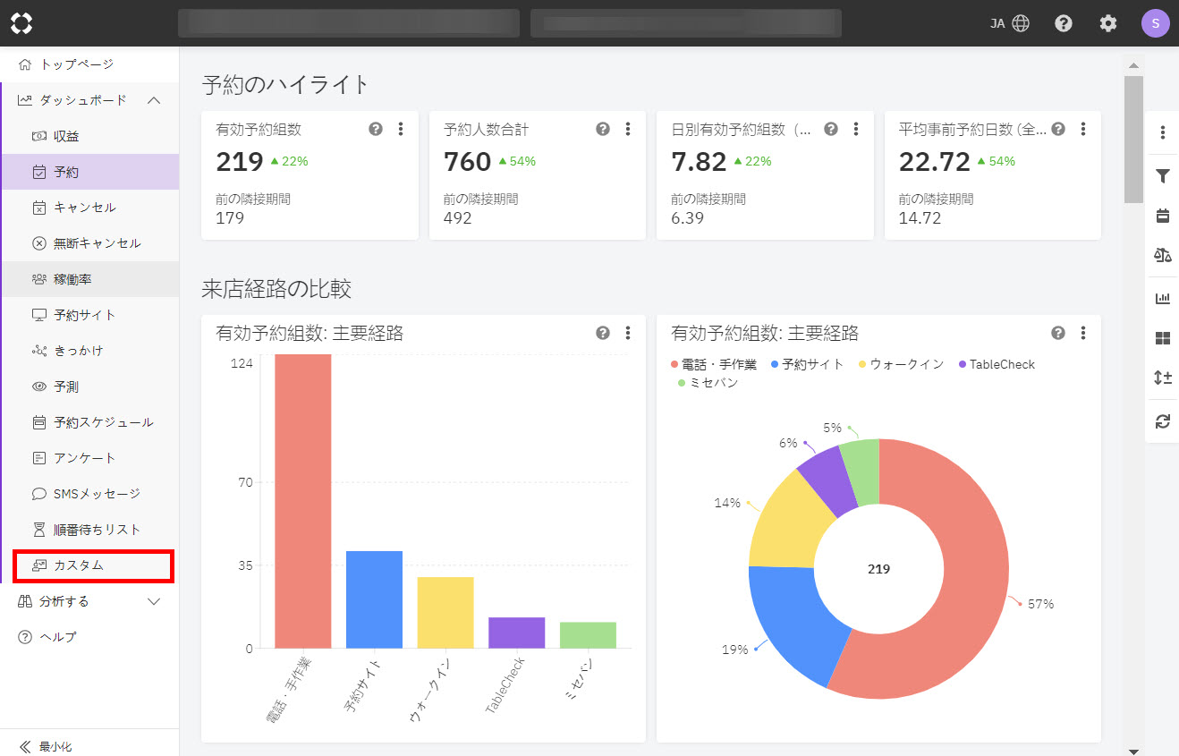The image size is (1179, 756).
Task: Click the grid layout icon in right toolbar
Action: [x=1163, y=338]
